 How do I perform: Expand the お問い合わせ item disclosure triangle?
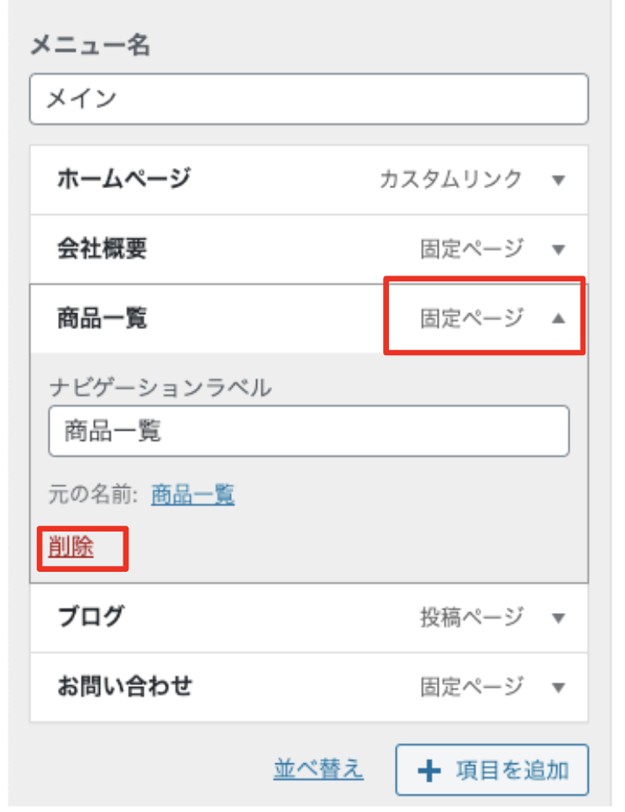[x=559, y=688]
